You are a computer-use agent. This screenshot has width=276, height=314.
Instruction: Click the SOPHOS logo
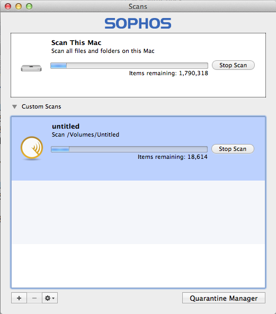tap(138, 23)
